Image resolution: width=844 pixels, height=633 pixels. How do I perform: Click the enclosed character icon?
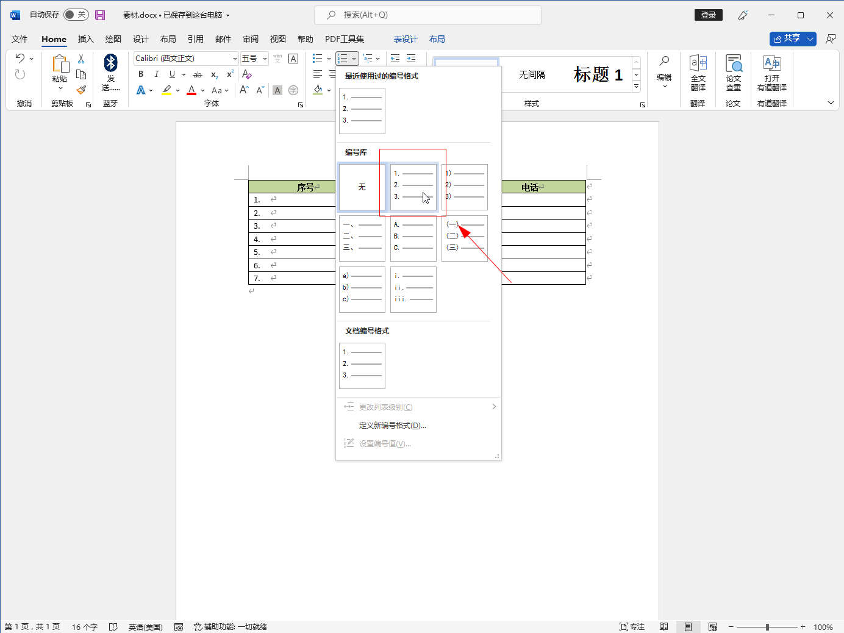(x=293, y=90)
